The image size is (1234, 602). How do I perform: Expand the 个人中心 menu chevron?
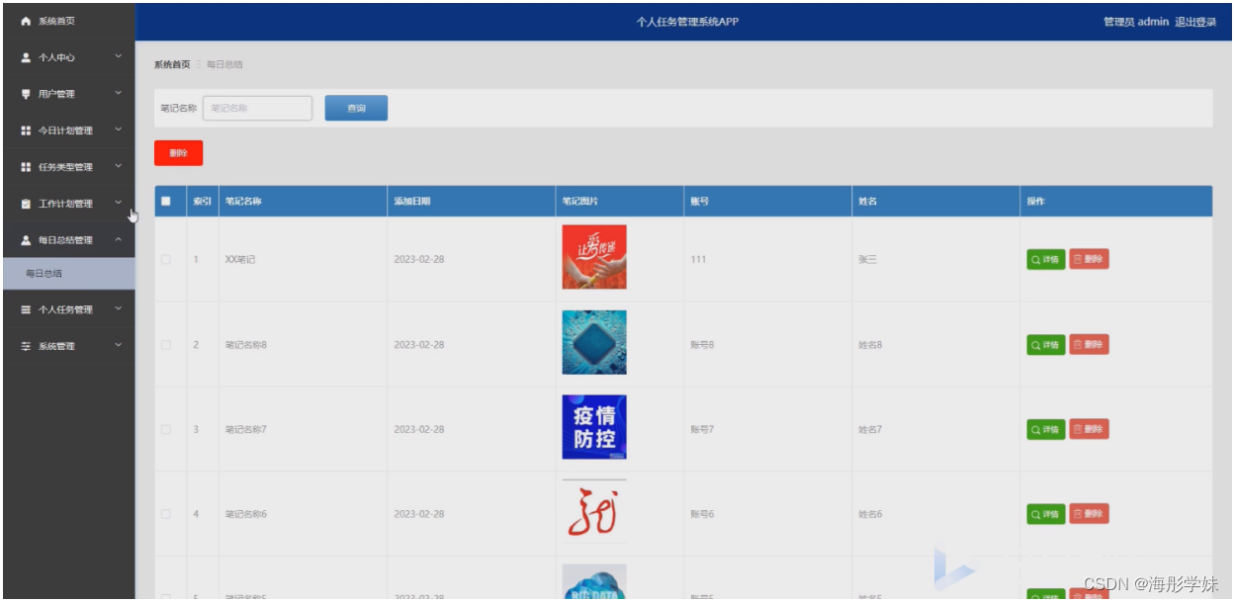[119, 57]
